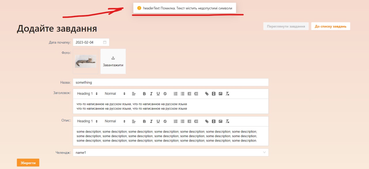The width and height of the screenshot is (369, 169).
Task: Expand the Челендж name1 dropdown
Action: (x=171, y=152)
